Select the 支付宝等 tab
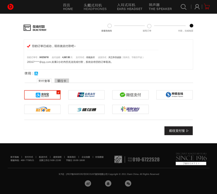The height and width of the screenshot is (194, 217). 44,81
